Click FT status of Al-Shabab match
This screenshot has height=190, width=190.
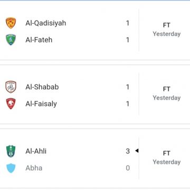[x=167, y=89]
